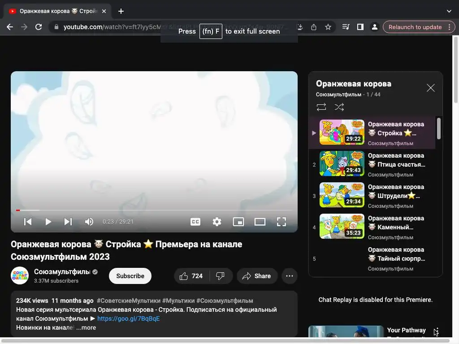Share the video
The width and height of the screenshot is (459, 344).
pyautogui.click(x=257, y=276)
